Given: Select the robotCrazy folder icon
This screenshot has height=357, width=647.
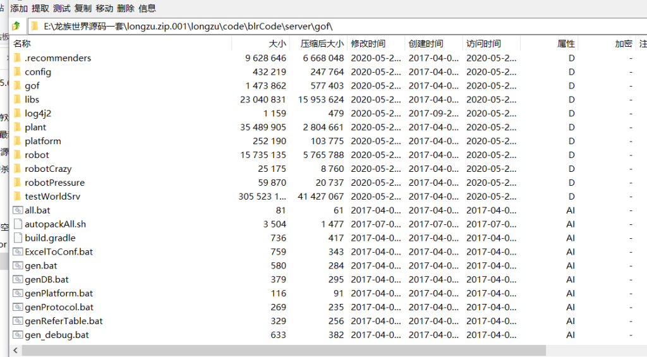Looking at the screenshot, I should tap(17, 168).
